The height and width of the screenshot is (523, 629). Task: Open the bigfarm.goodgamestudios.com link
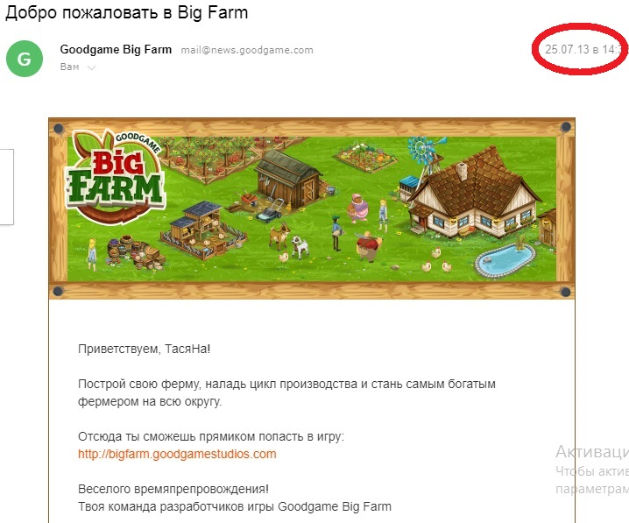[x=177, y=454]
